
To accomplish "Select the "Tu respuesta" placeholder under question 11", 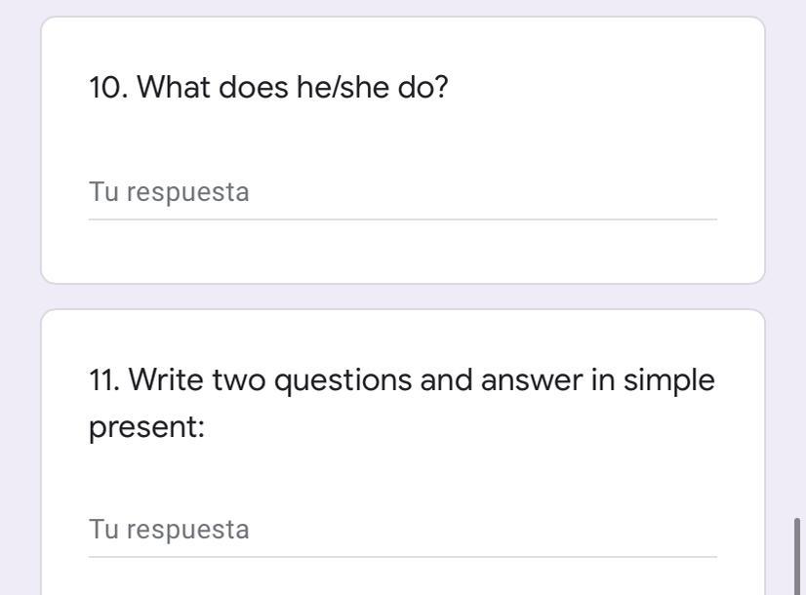I will 169,530.
